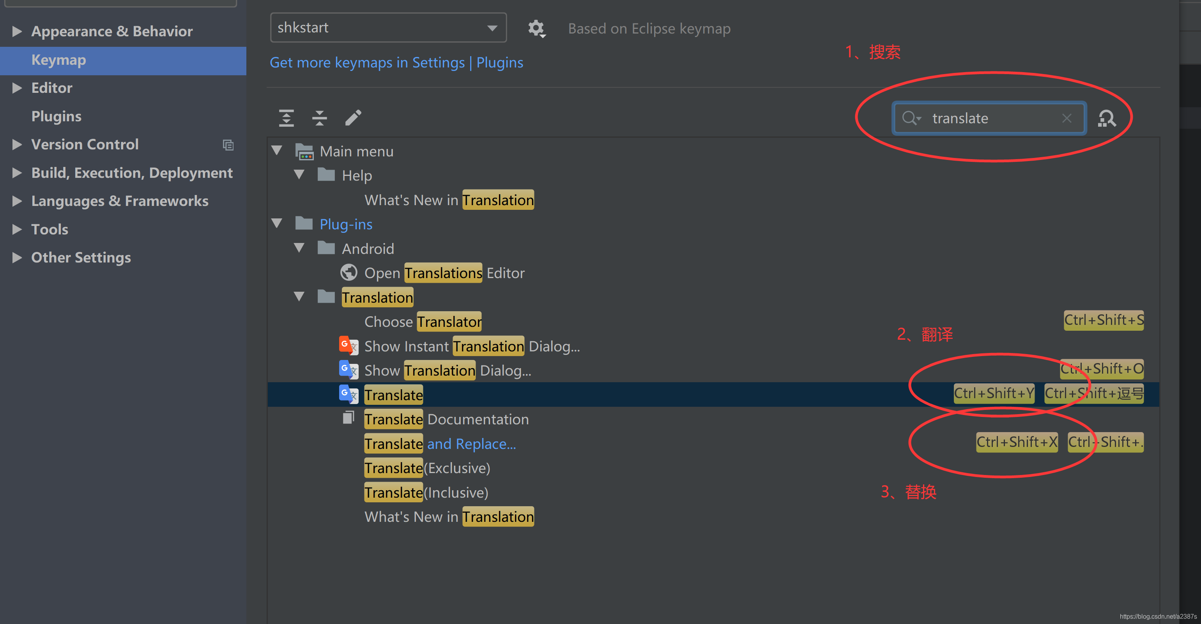
Task: Click Find Actions by Shortcut icon
Action: pyautogui.click(x=1107, y=119)
